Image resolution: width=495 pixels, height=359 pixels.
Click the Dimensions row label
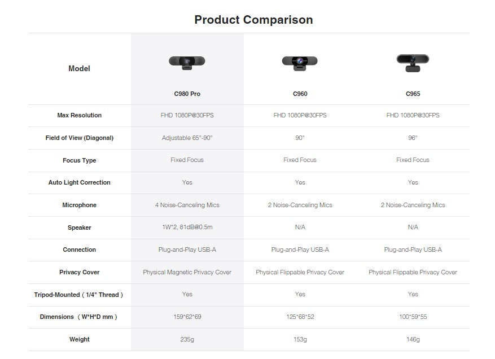(80, 317)
